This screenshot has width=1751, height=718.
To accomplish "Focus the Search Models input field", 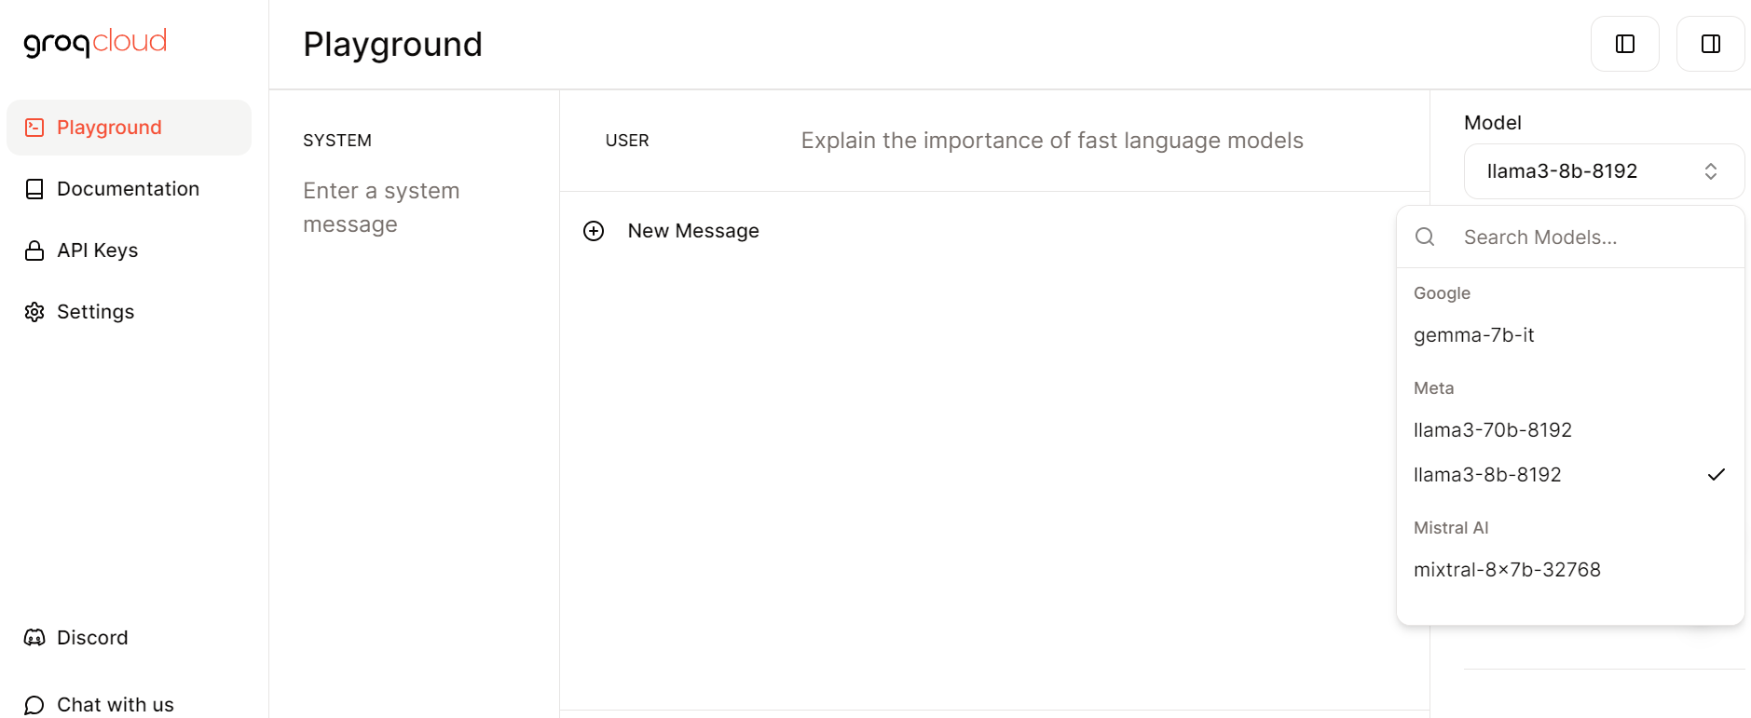I will pyautogui.click(x=1584, y=237).
